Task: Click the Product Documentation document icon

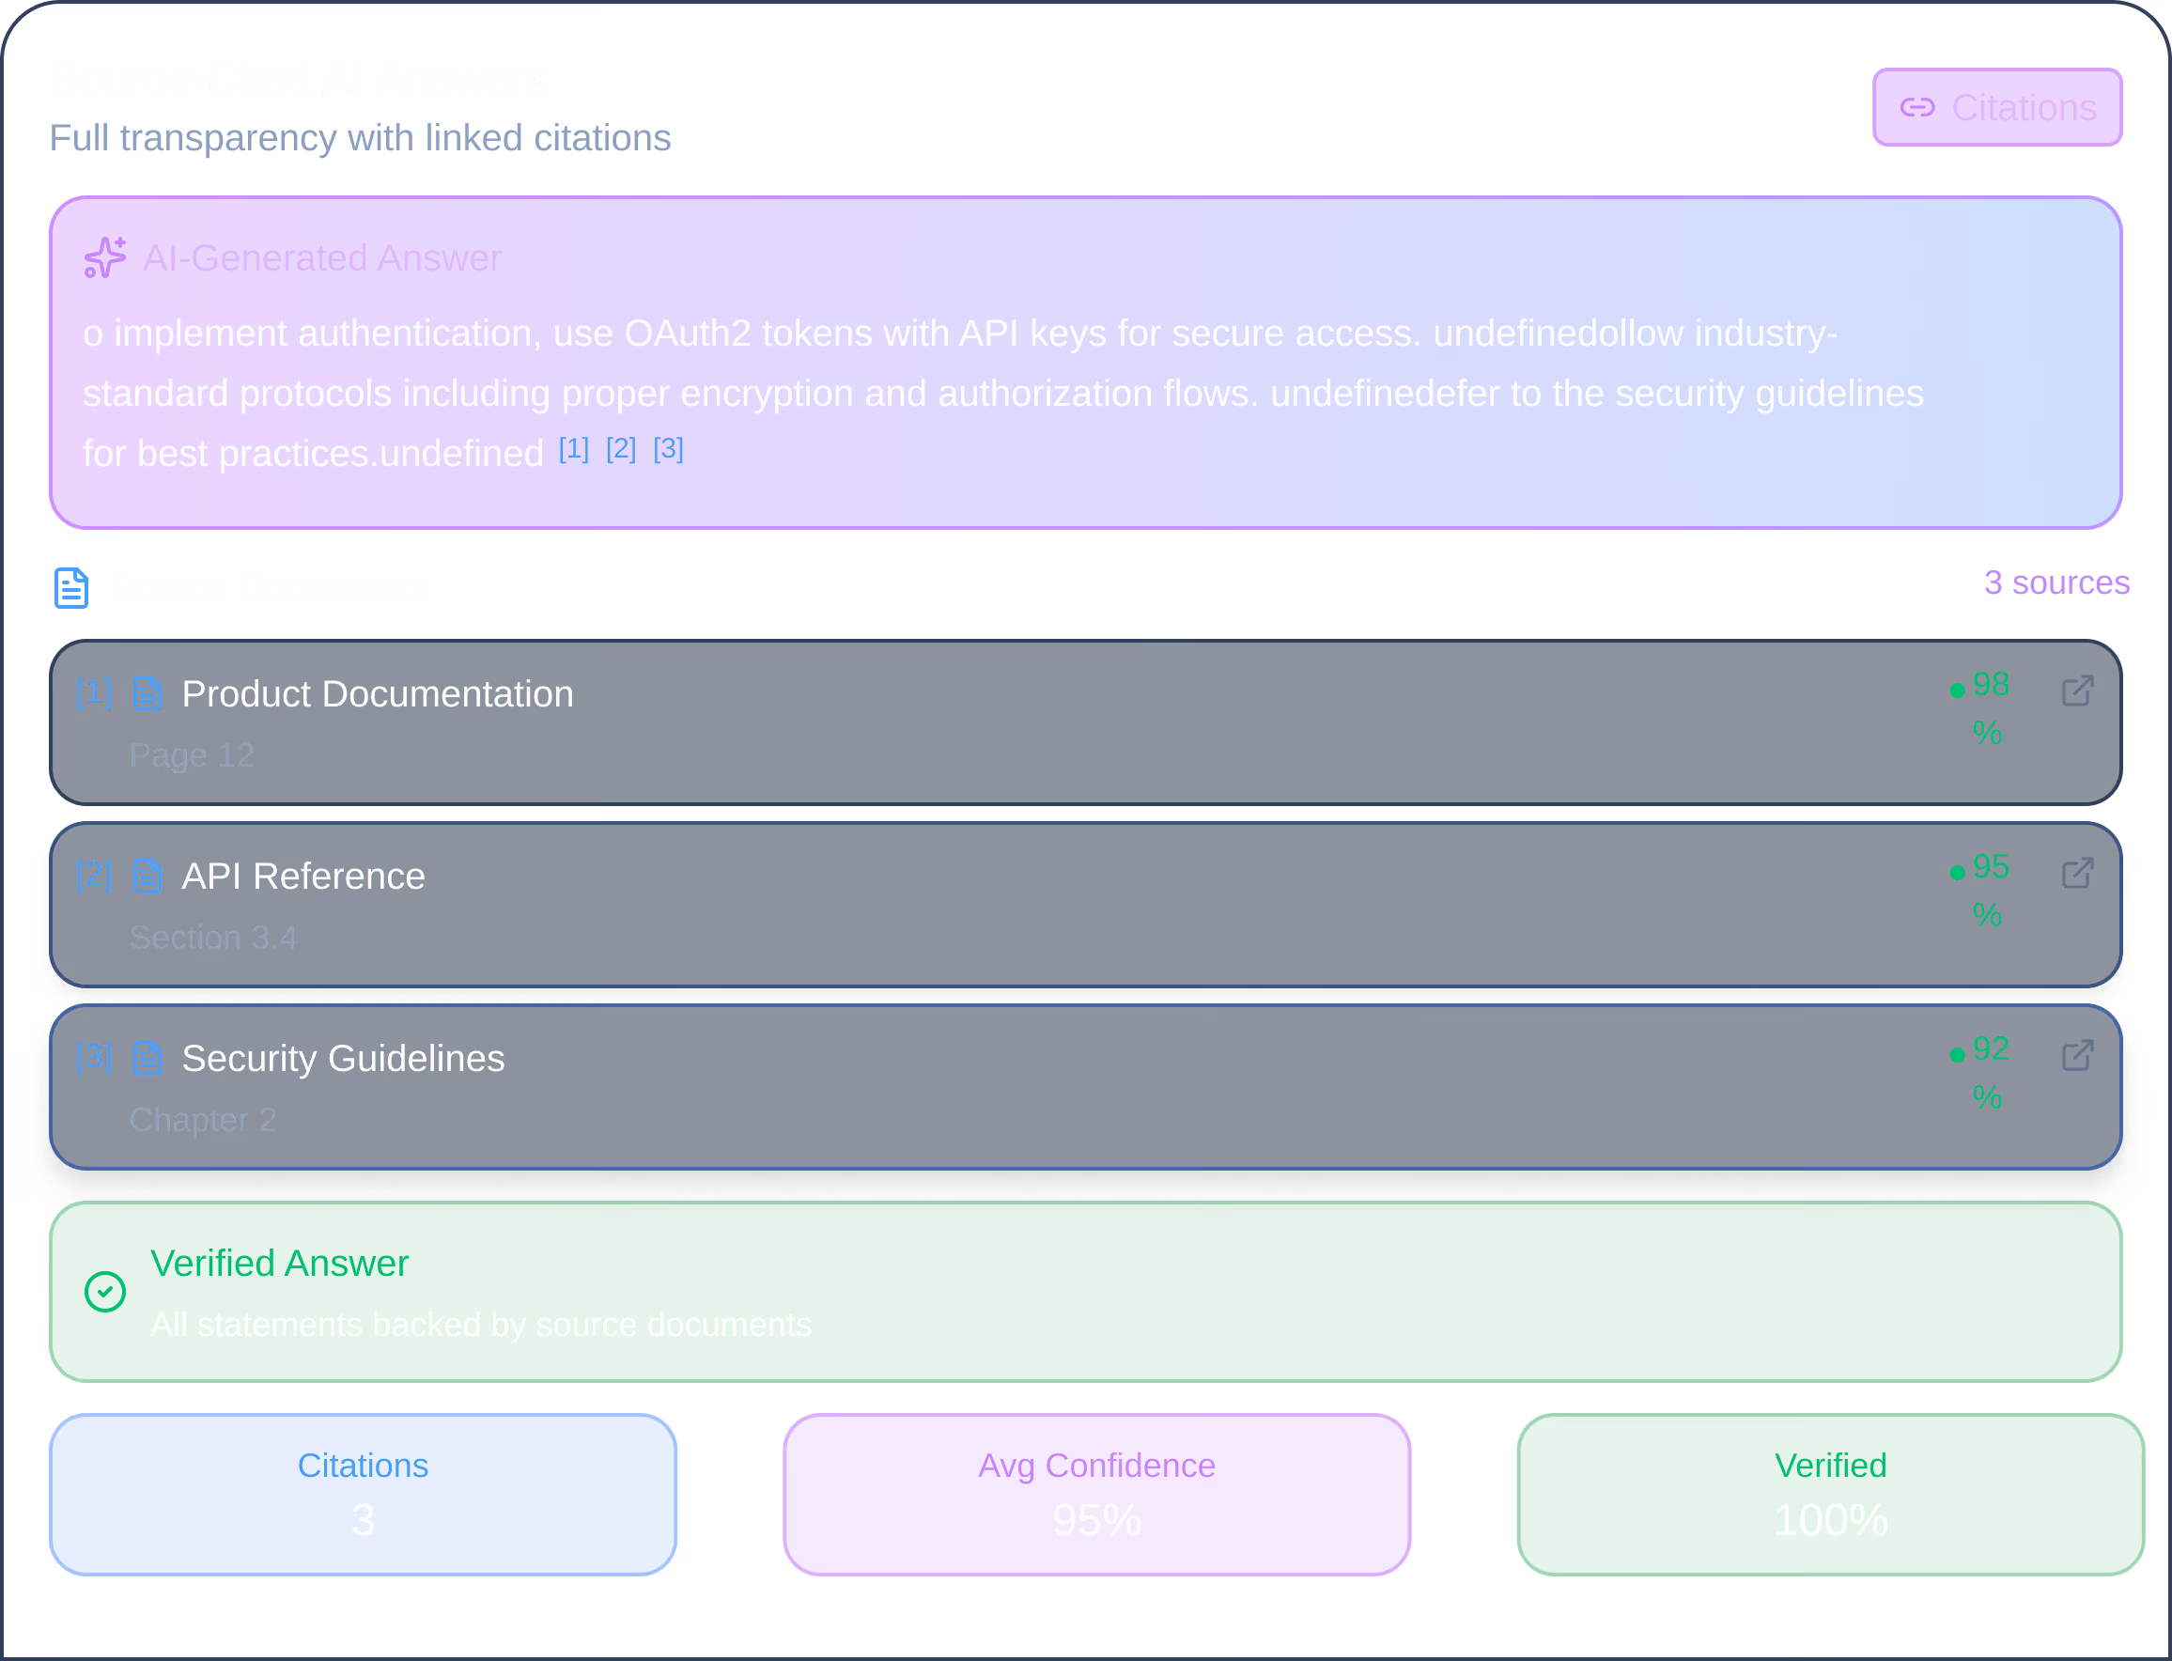Action: point(147,693)
